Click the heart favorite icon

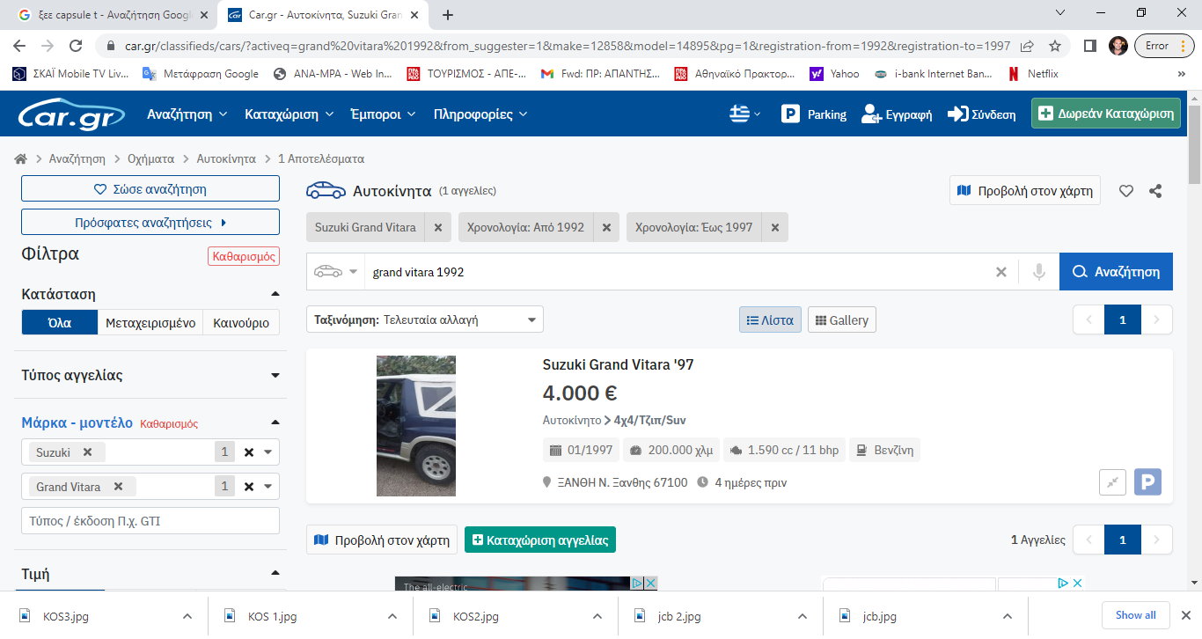(x=1126, y=191)
